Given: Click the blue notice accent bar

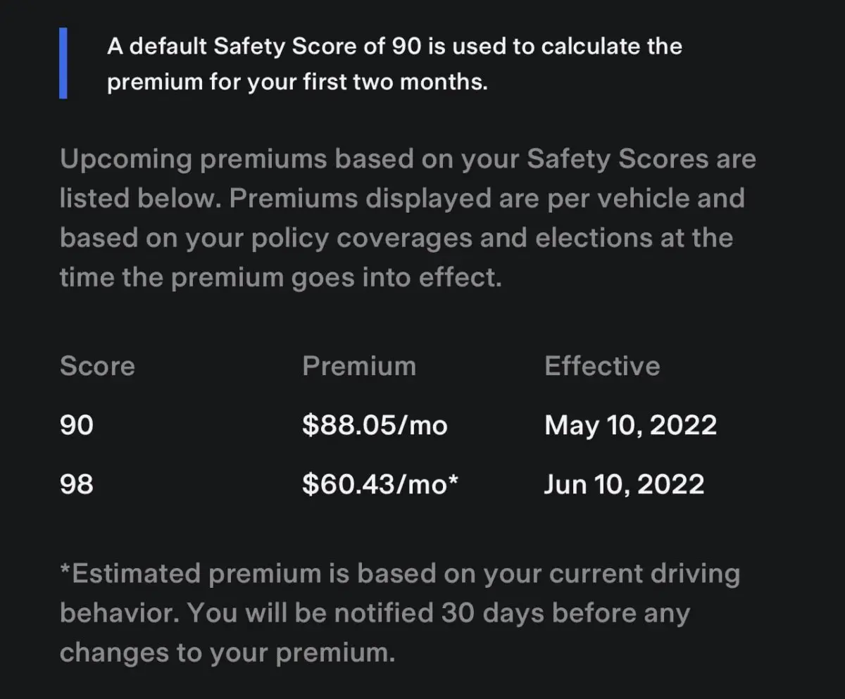Looking at the screenshot, I should pos(63,64).
